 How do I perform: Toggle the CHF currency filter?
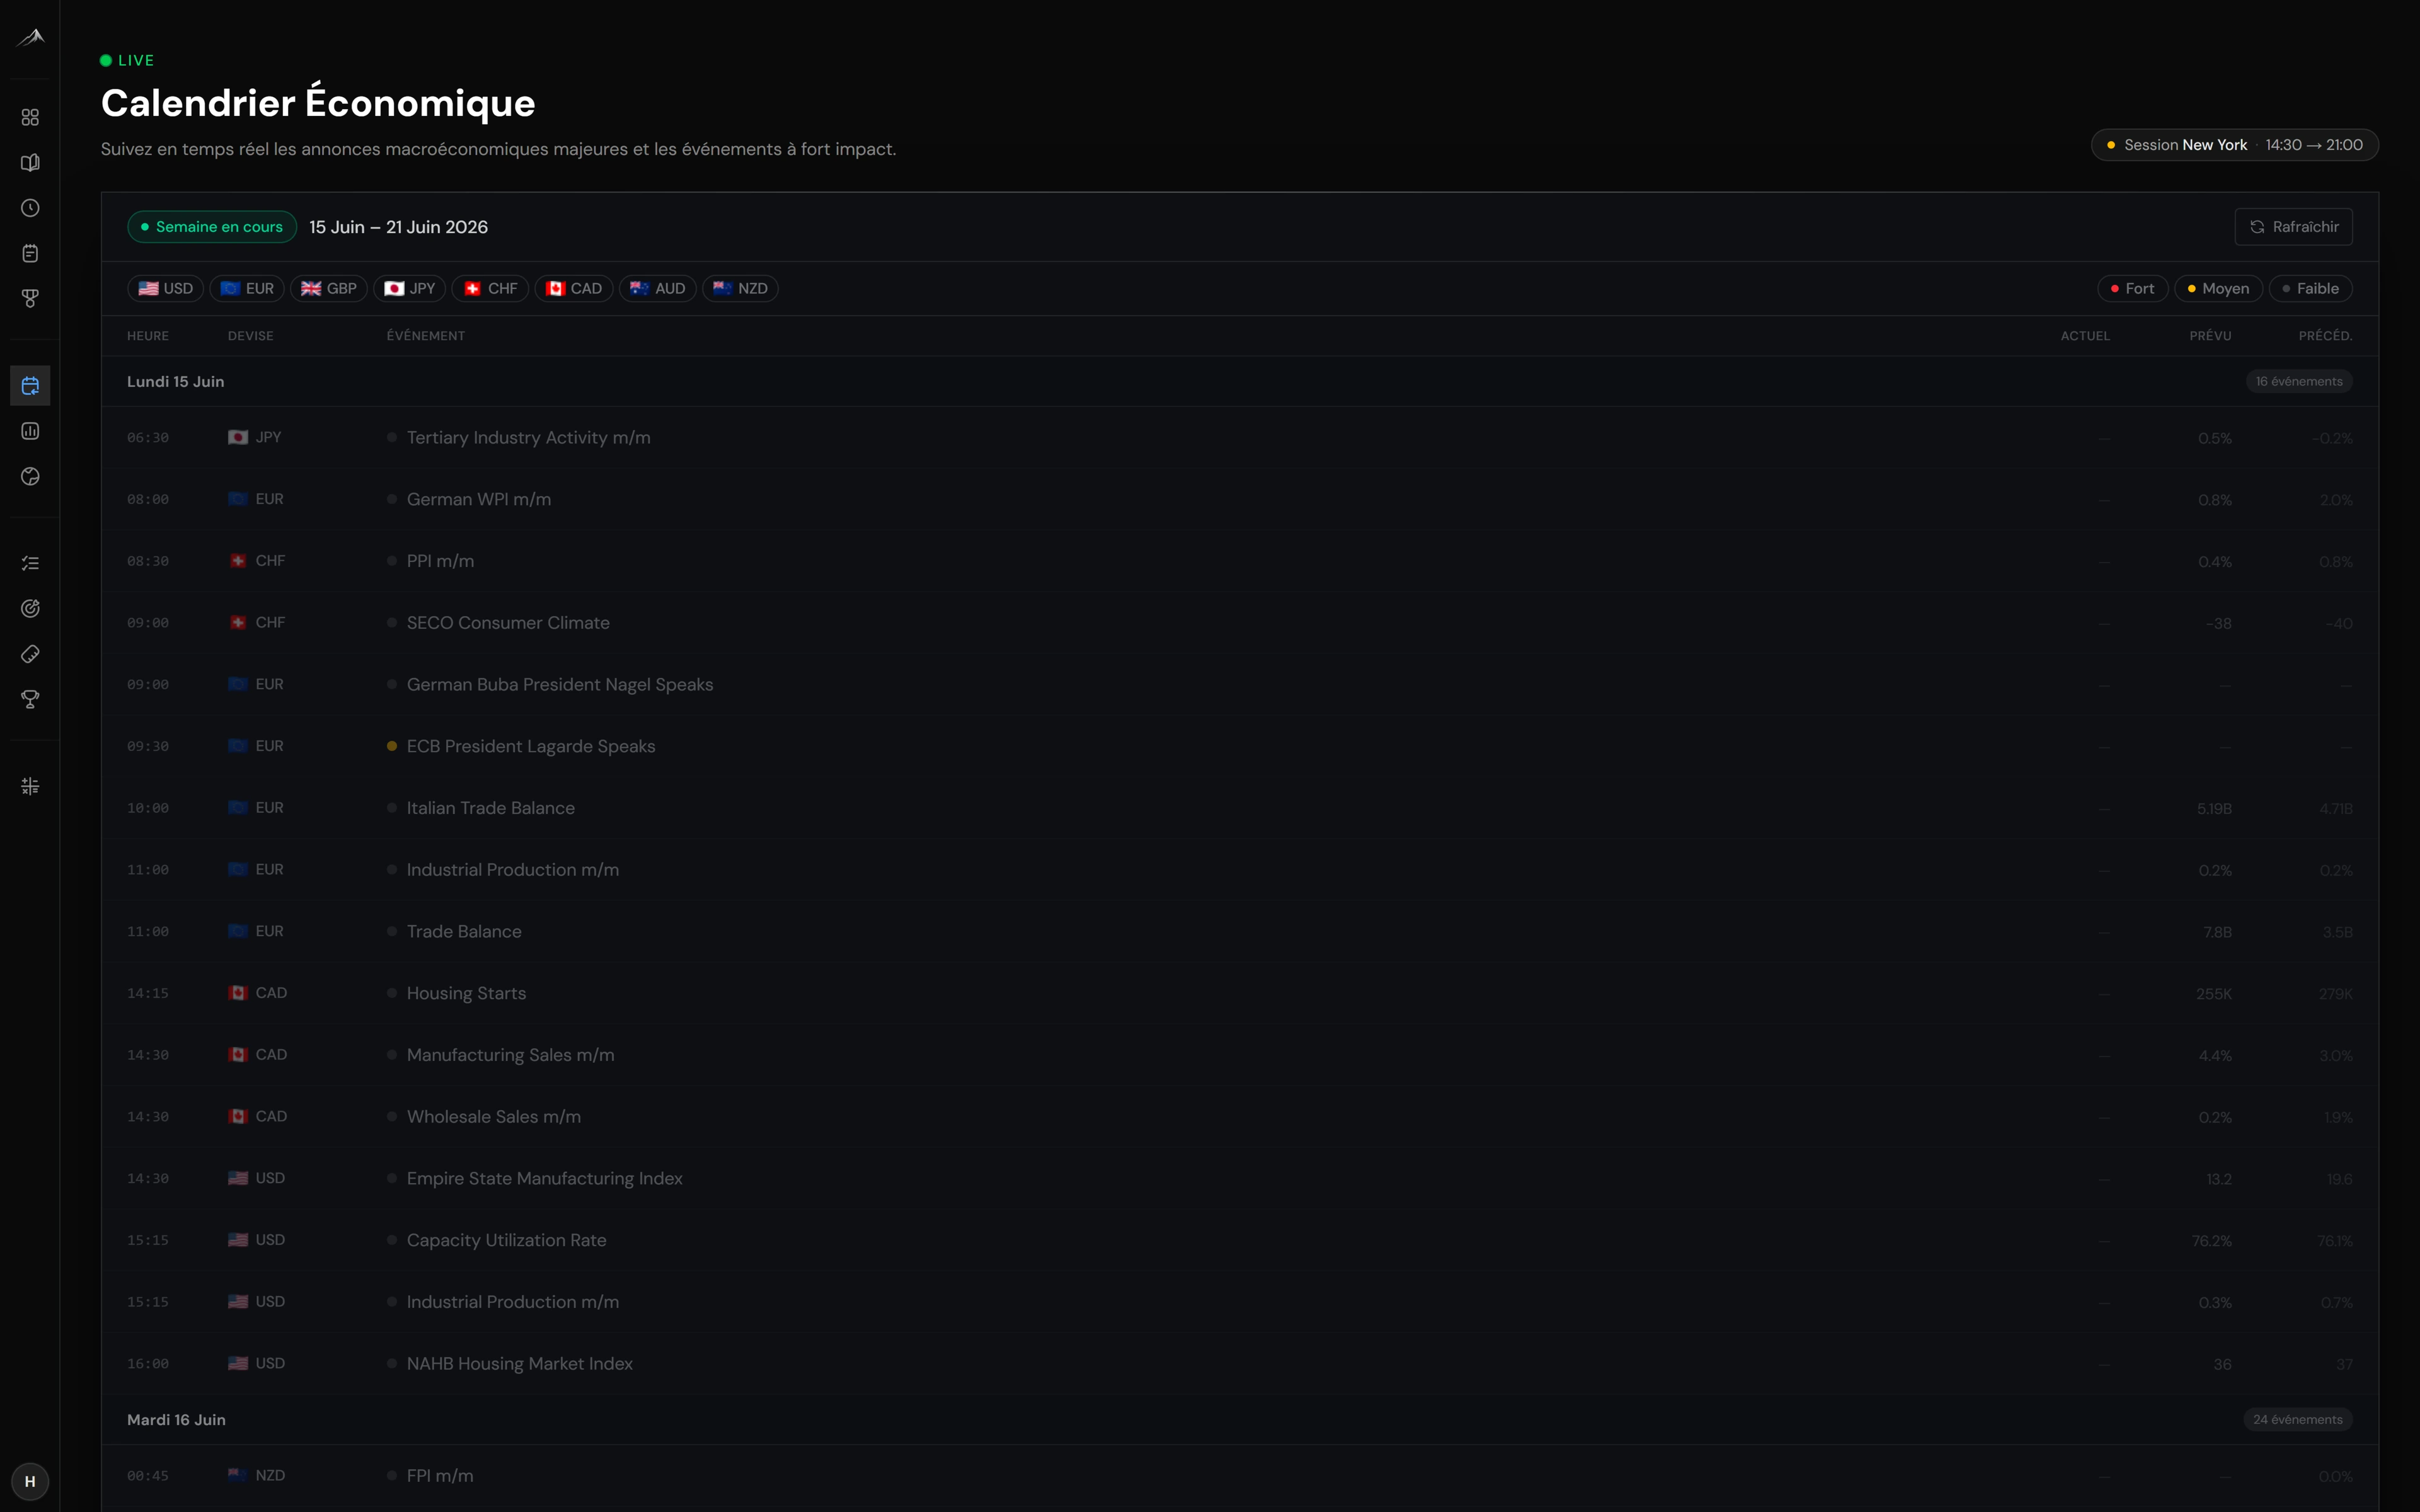click(x=490, y=288)
